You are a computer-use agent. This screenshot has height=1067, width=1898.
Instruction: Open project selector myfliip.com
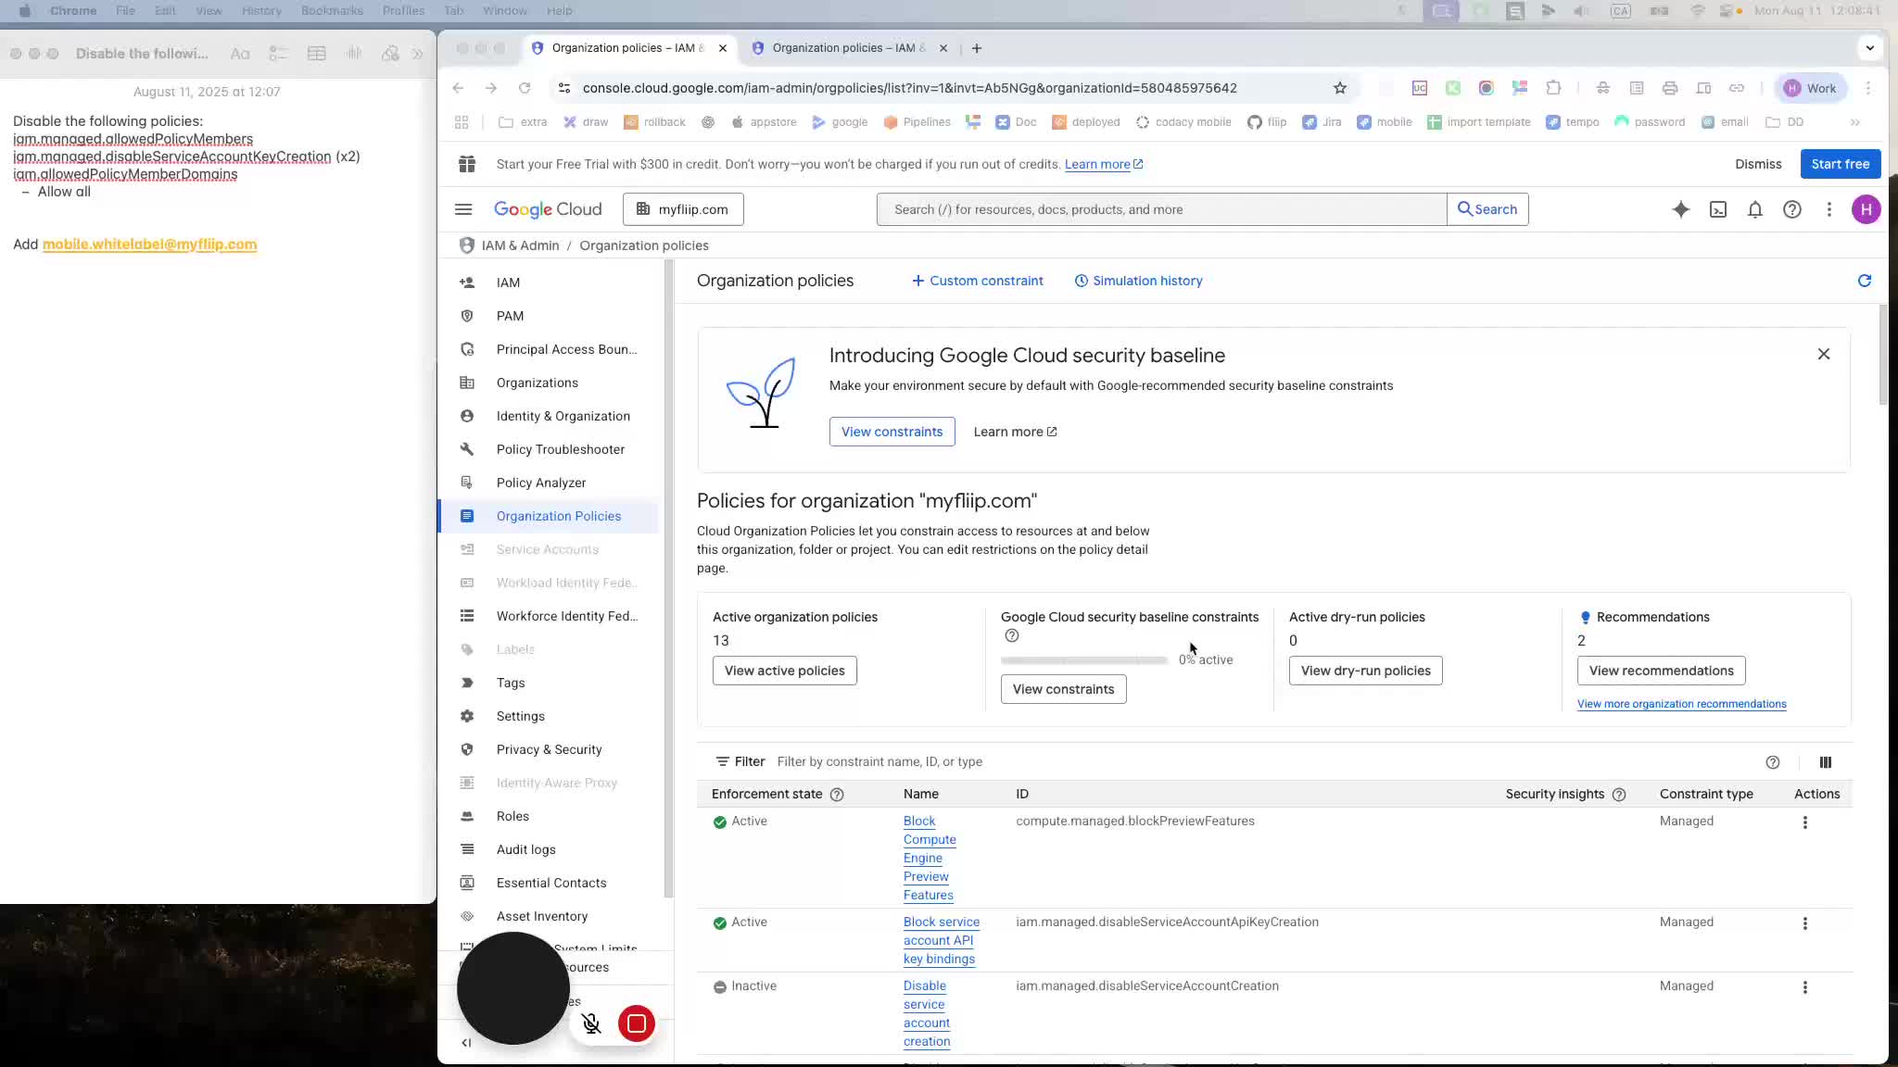tap(683, 209)
